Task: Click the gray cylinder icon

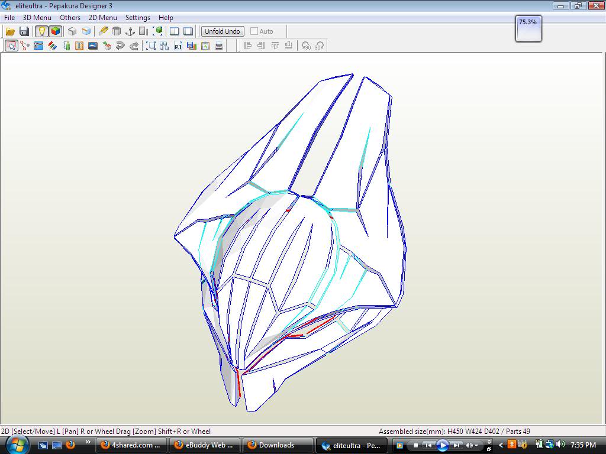Action: tap(117, 31)
